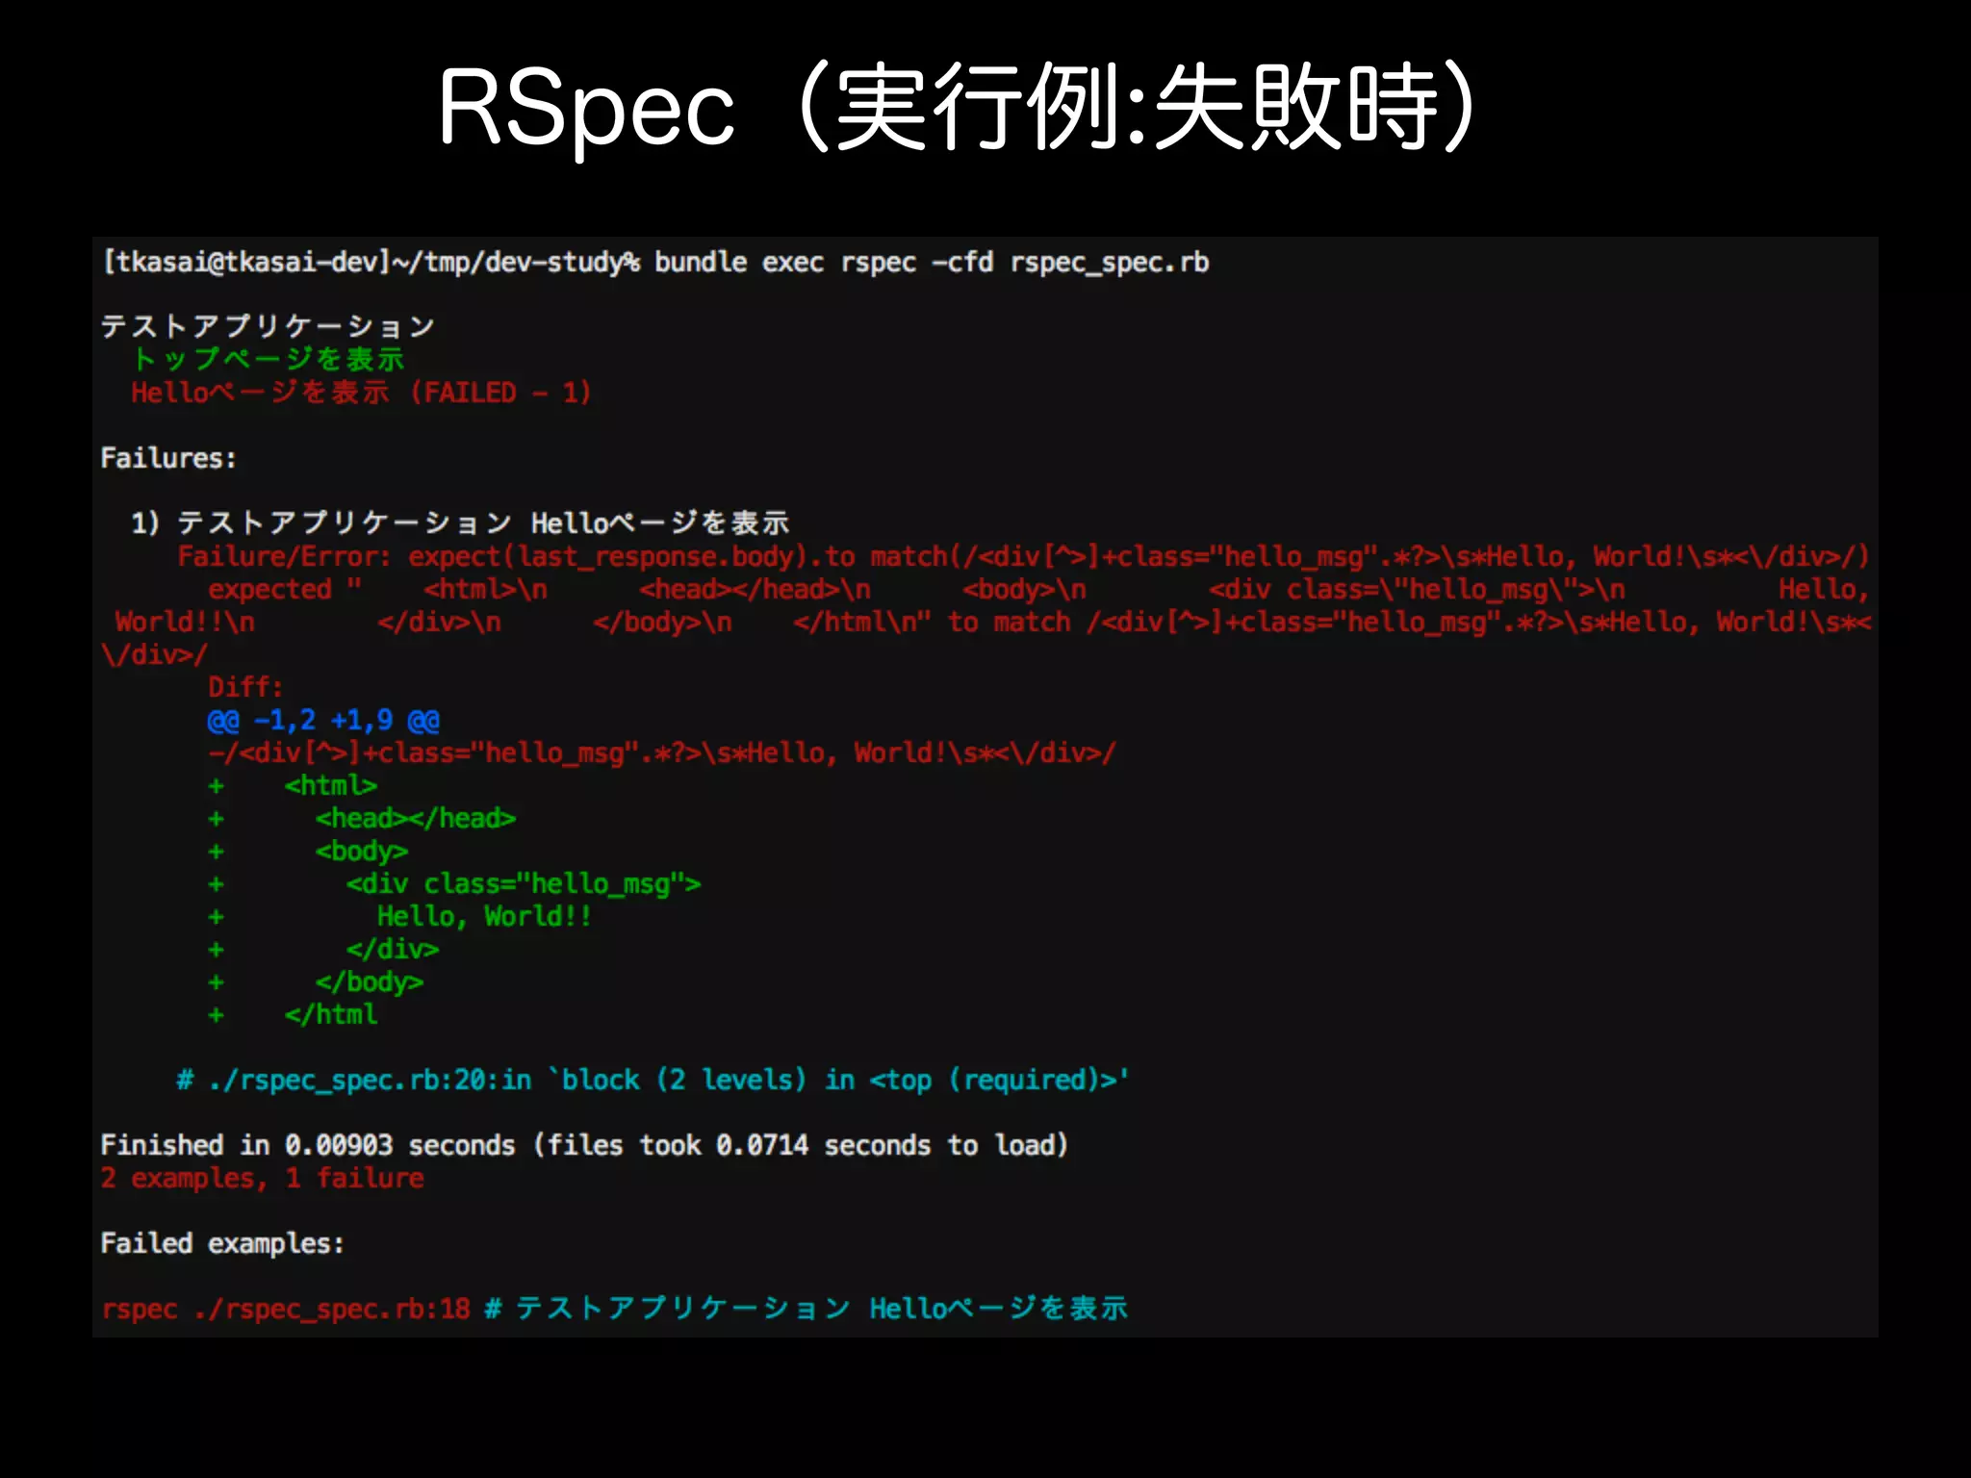Click the green '+ <html>' diff line
Image resolution: width=1971 pixels, height=1478 pixels.
[293, 785]
